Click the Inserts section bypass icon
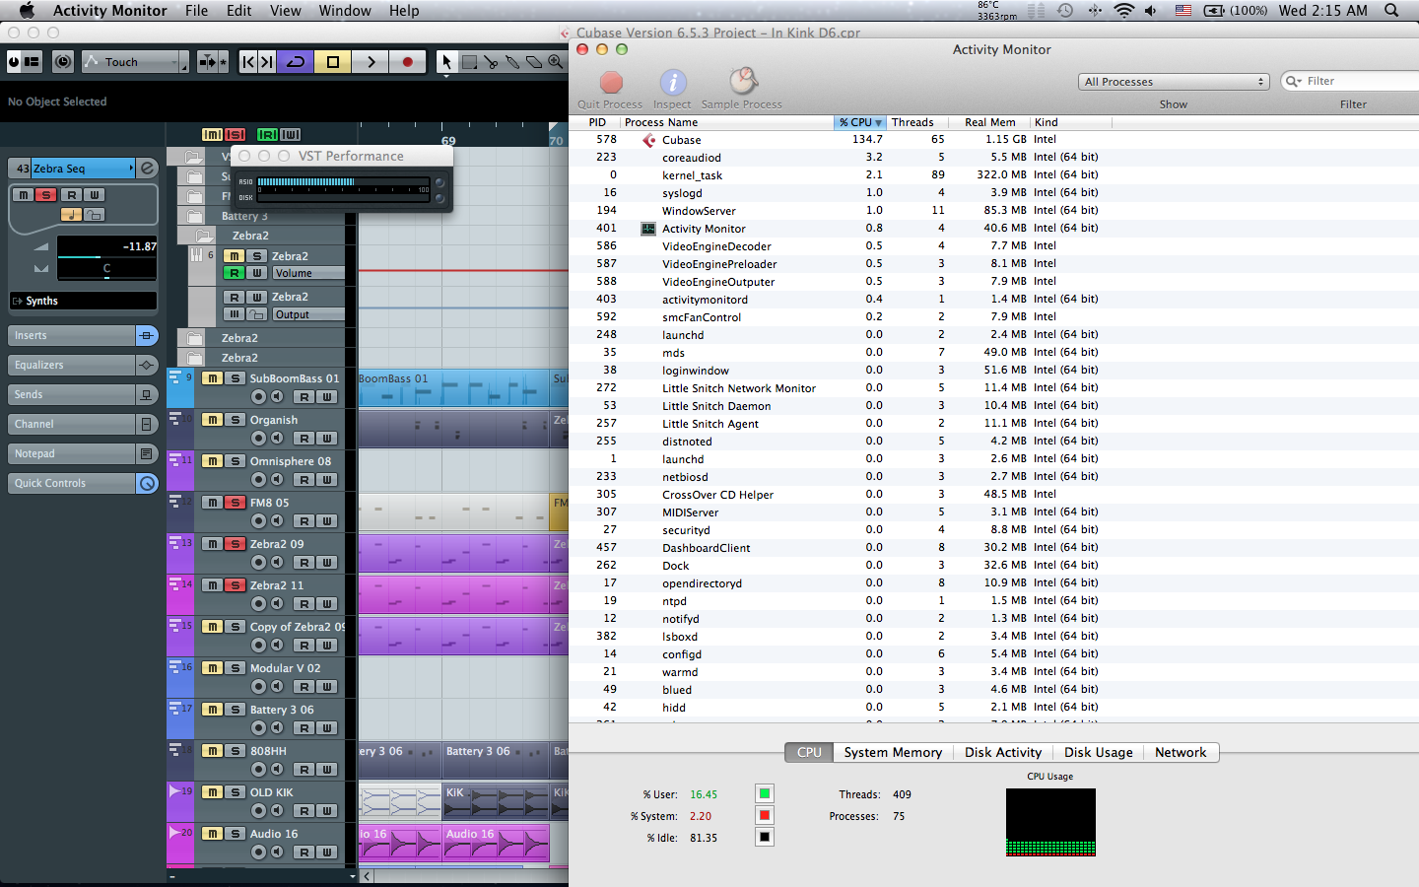 coord(147,336)
